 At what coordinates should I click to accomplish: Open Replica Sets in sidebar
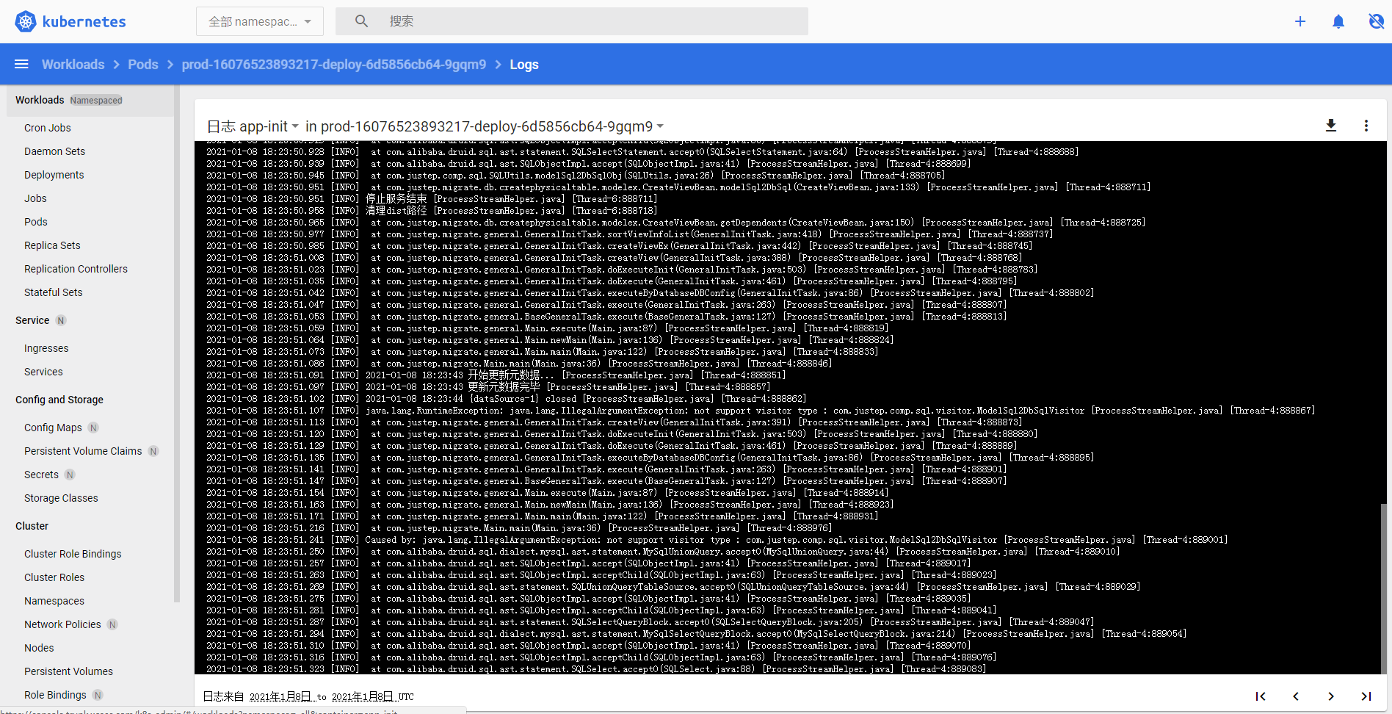(x=52, y=245)
